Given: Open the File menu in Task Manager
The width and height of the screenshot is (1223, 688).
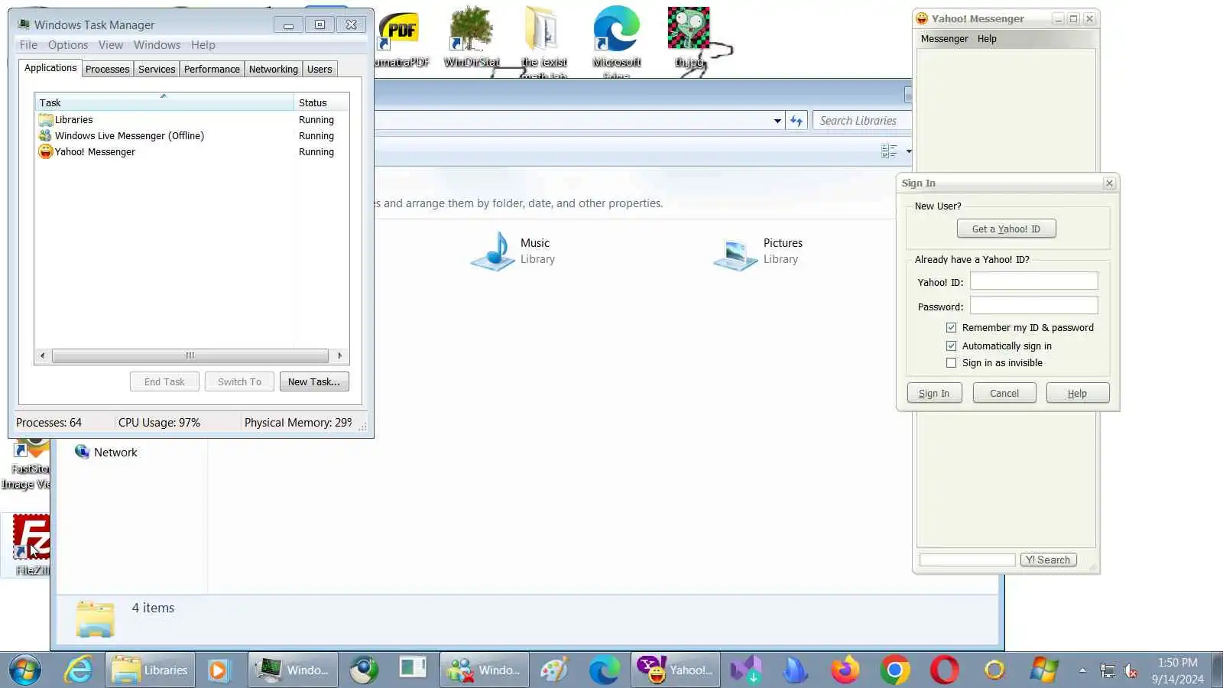Looking at the screenshot, I should pyautogui.click(x=28, y=45).
